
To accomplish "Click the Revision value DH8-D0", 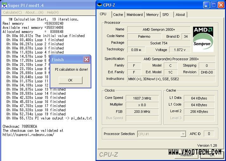I will point(207,72).
